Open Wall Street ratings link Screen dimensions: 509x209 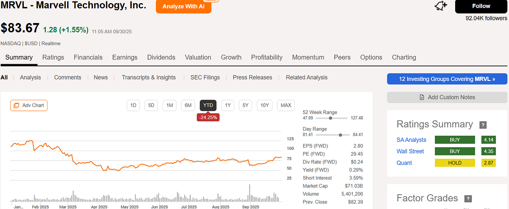click(410, 151)
